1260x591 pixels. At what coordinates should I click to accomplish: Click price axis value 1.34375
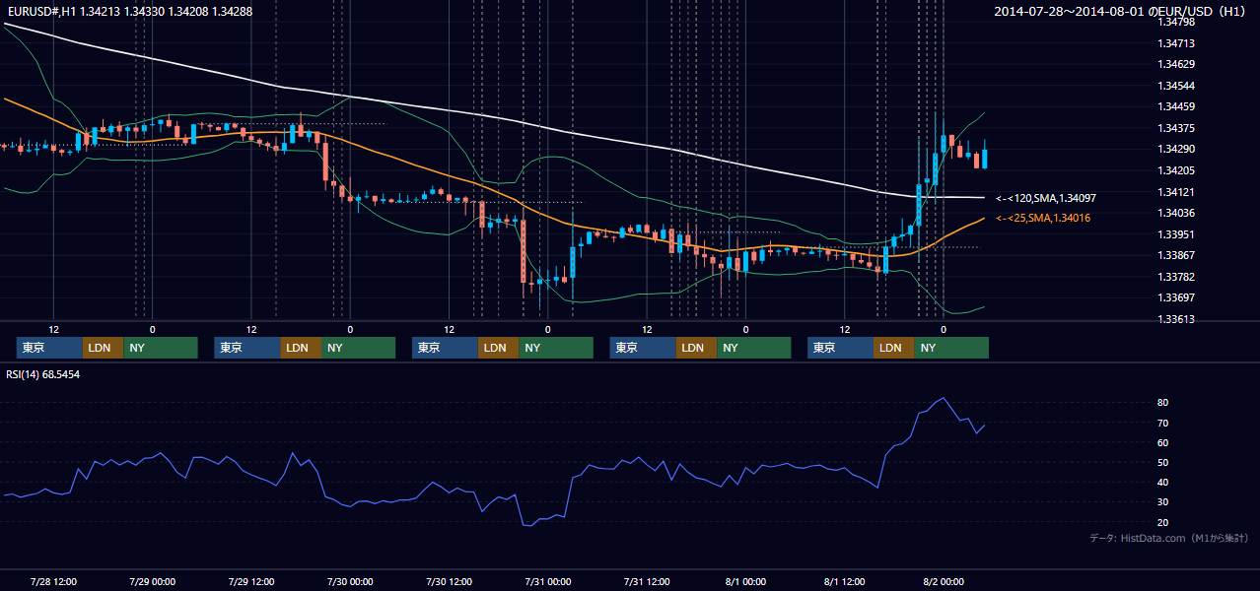pyautogui.click(x=1175, y=128)
